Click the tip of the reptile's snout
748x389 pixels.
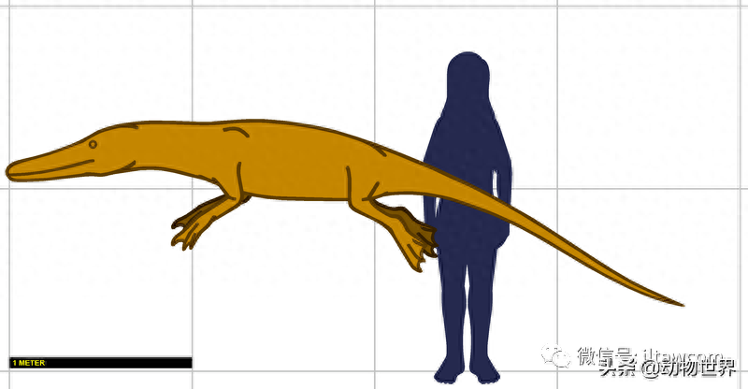(10, 171)
